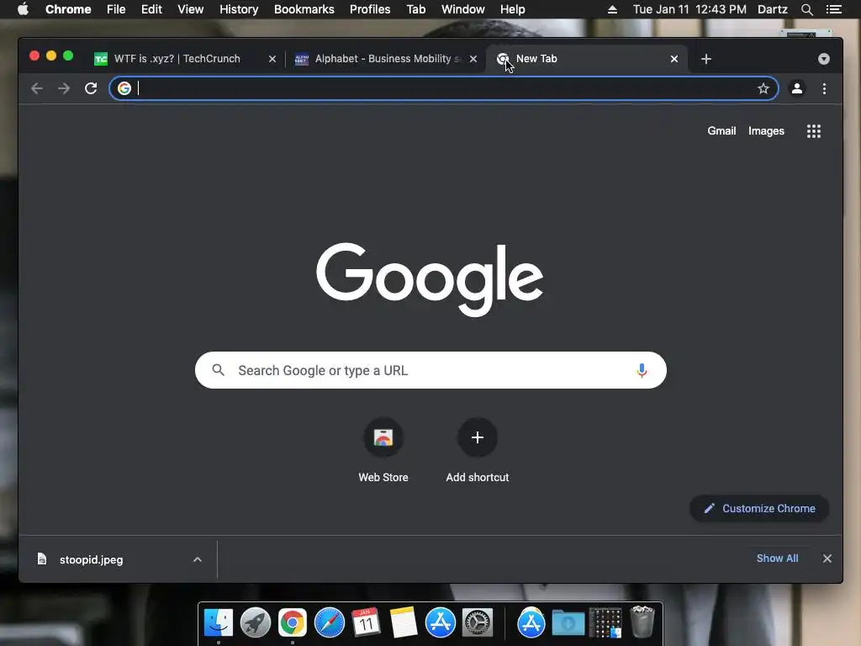Screen dimensions: 861x646
Task: Open the Bookmarks menu
Action: pos(304,9)
